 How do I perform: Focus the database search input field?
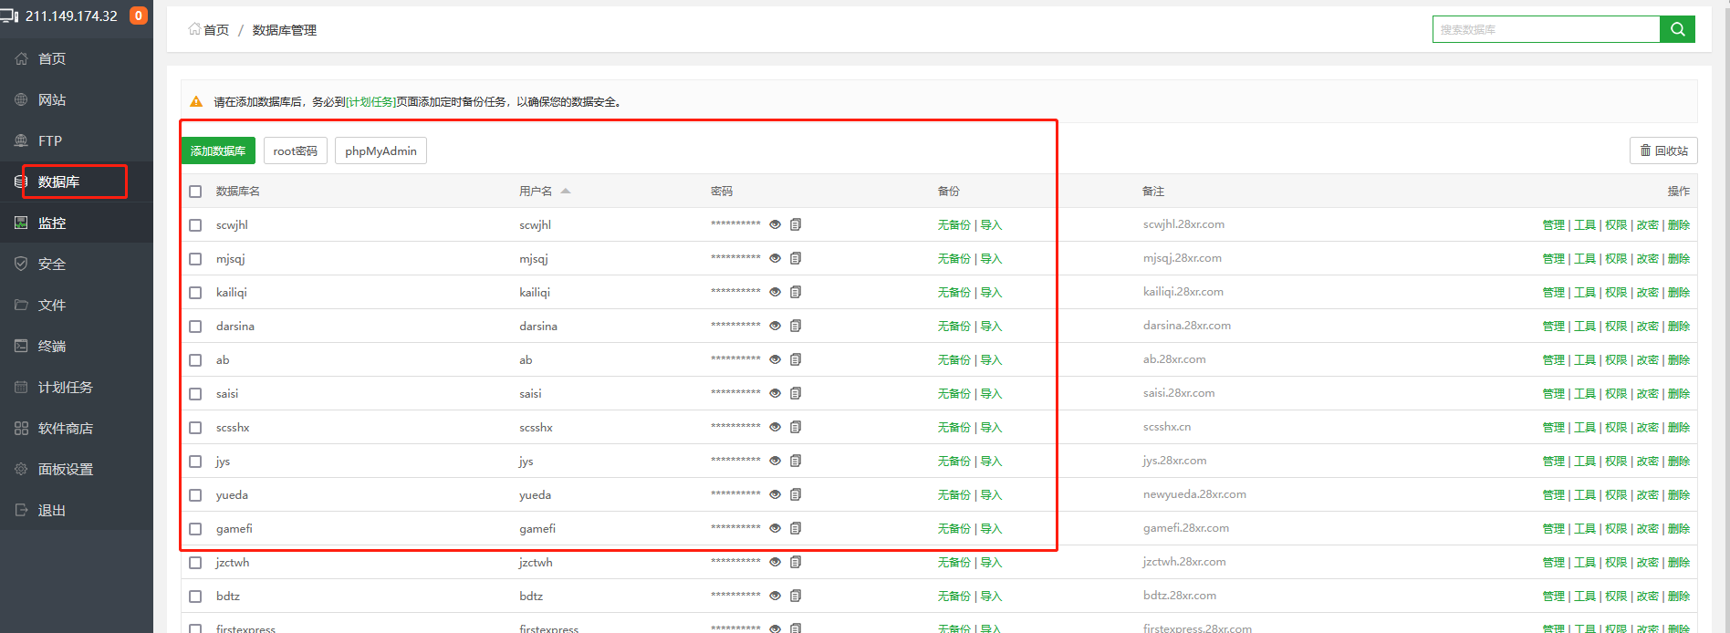(x=1546, y=29)
